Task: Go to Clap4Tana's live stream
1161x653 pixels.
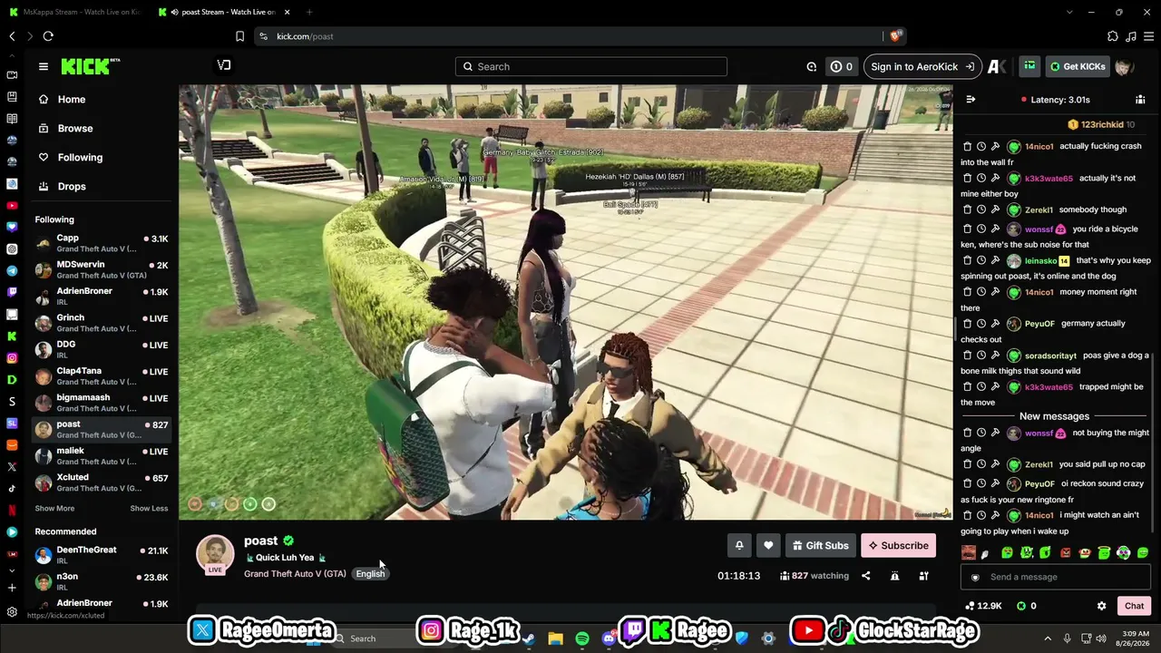Action: 102,375
